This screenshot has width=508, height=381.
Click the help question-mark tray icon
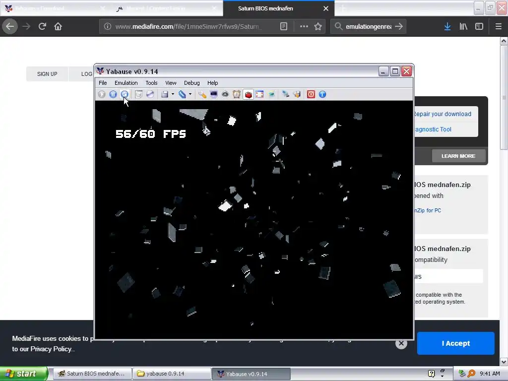[431, 374]
